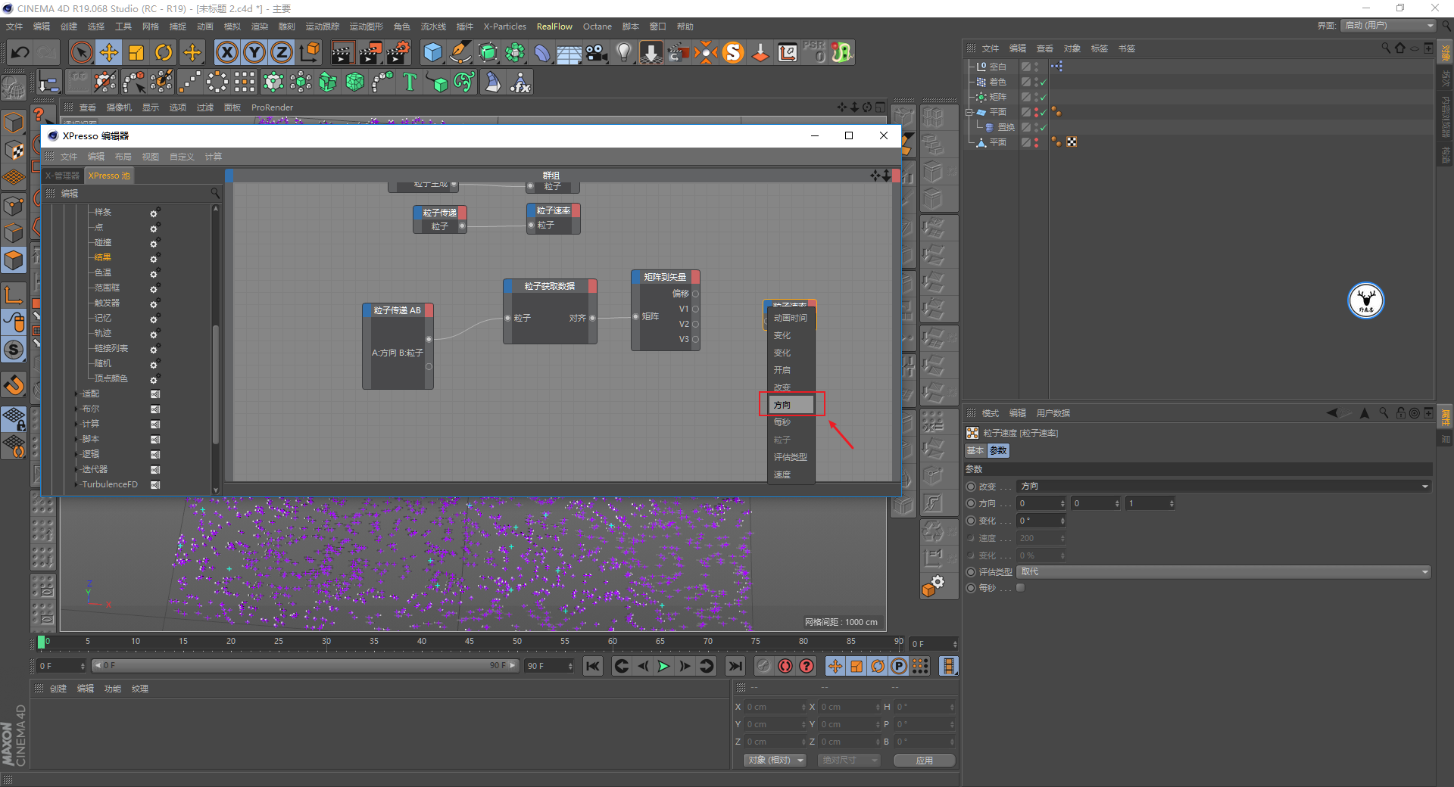Switch to 基本 tab in attributes
1454x787 pixels.
[x=975, y=450]
